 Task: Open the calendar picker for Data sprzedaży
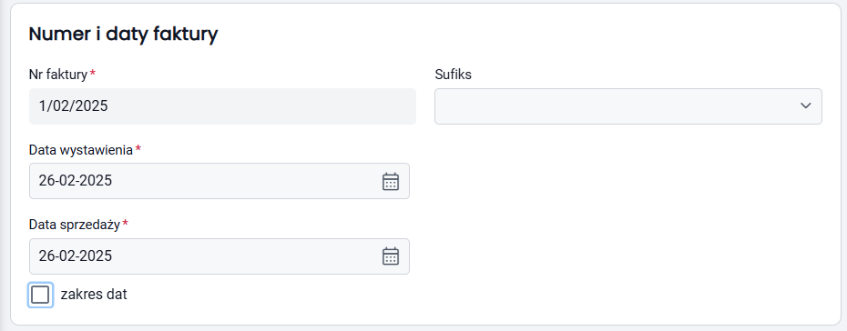click(390, 256)
